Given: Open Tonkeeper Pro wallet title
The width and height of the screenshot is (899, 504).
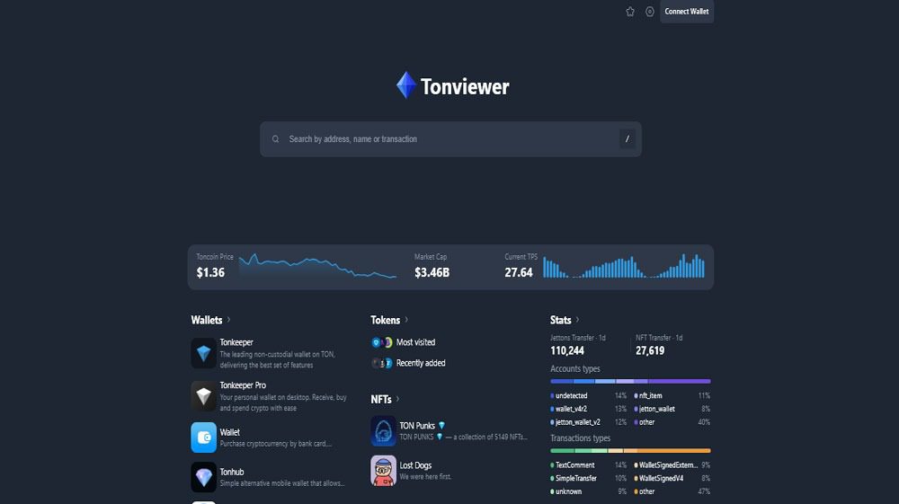Looking at the screenshot, I should (243, 385).
